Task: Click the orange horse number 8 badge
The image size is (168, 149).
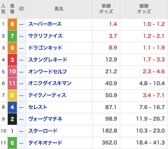Action: [12, 24]
